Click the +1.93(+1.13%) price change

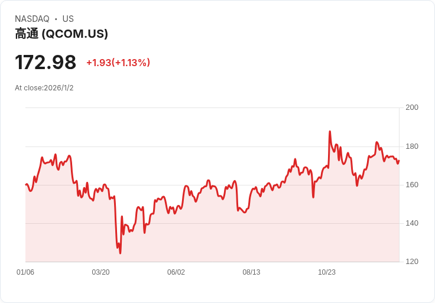pyautogui.click(x=118, y=63)
